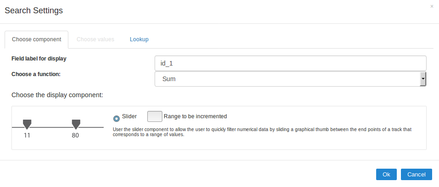Click the Search Settings dialog title
This screenshot has height=187, width=439.
click(x=33, y=11)
